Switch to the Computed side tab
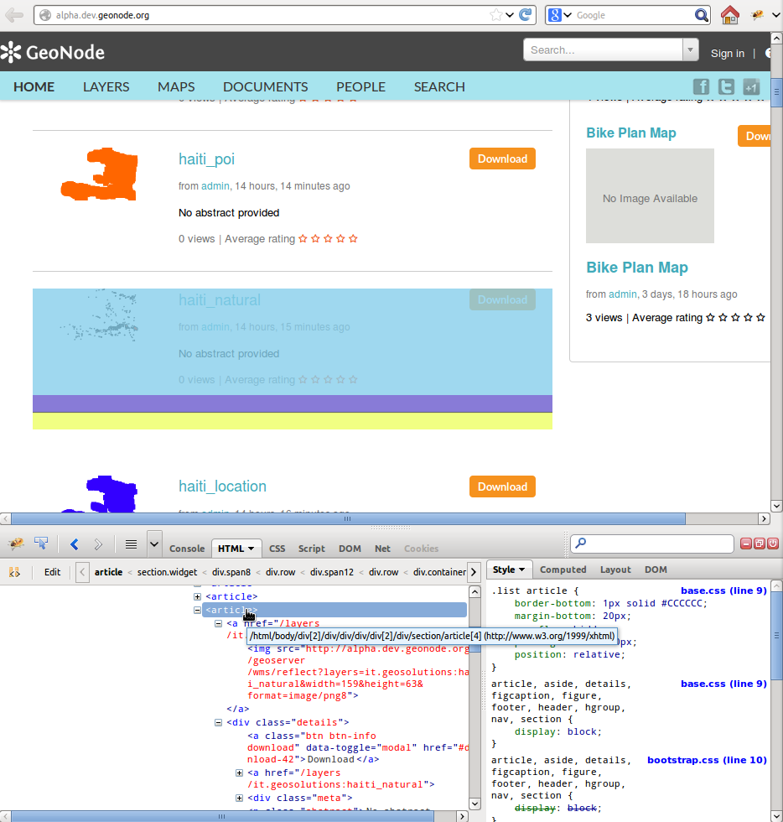783x822 pixels. tap(563, 570)
